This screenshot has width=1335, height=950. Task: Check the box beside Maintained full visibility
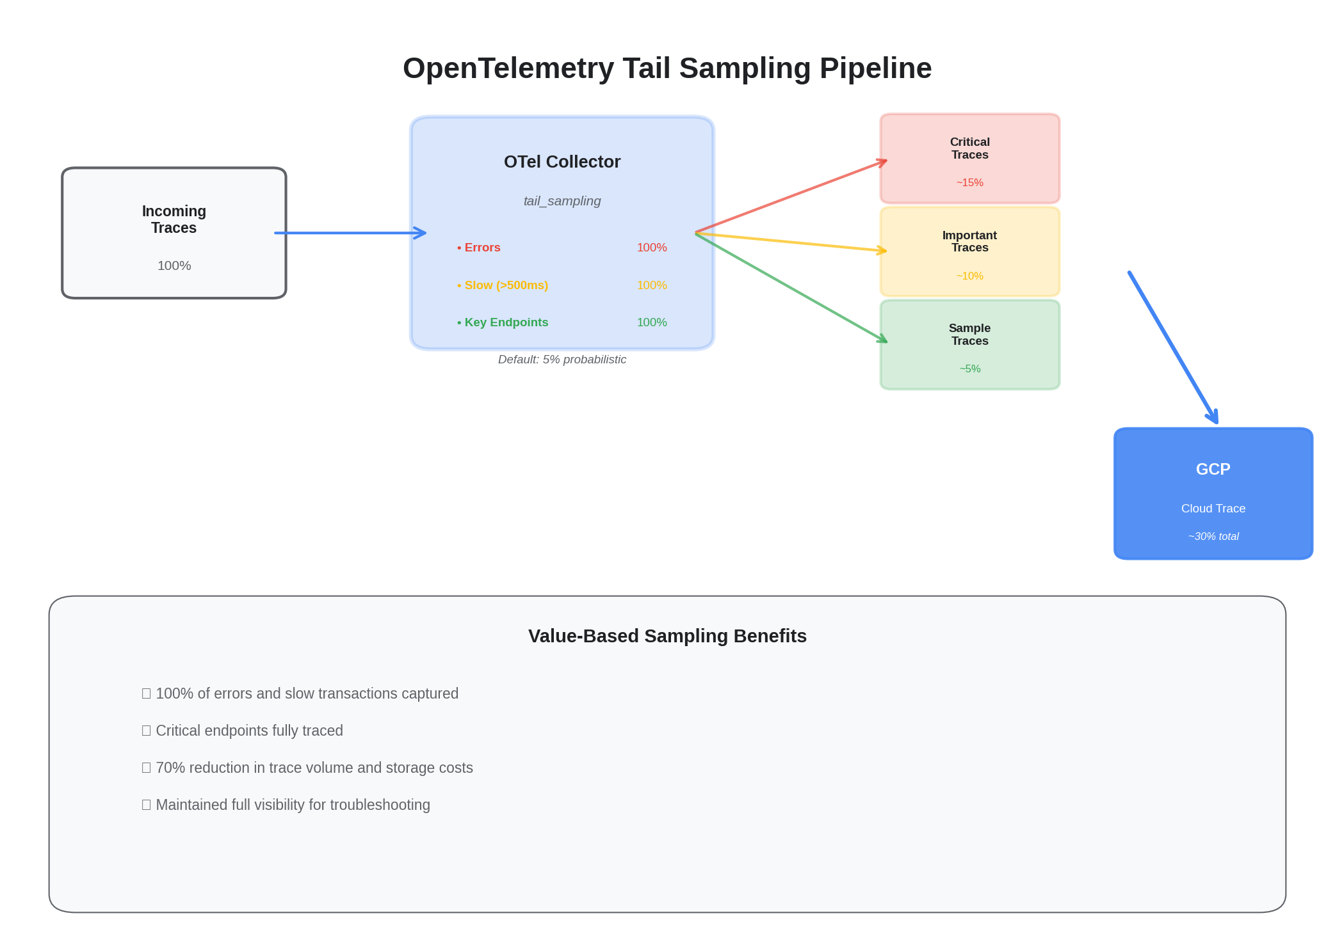click(146, 805)
